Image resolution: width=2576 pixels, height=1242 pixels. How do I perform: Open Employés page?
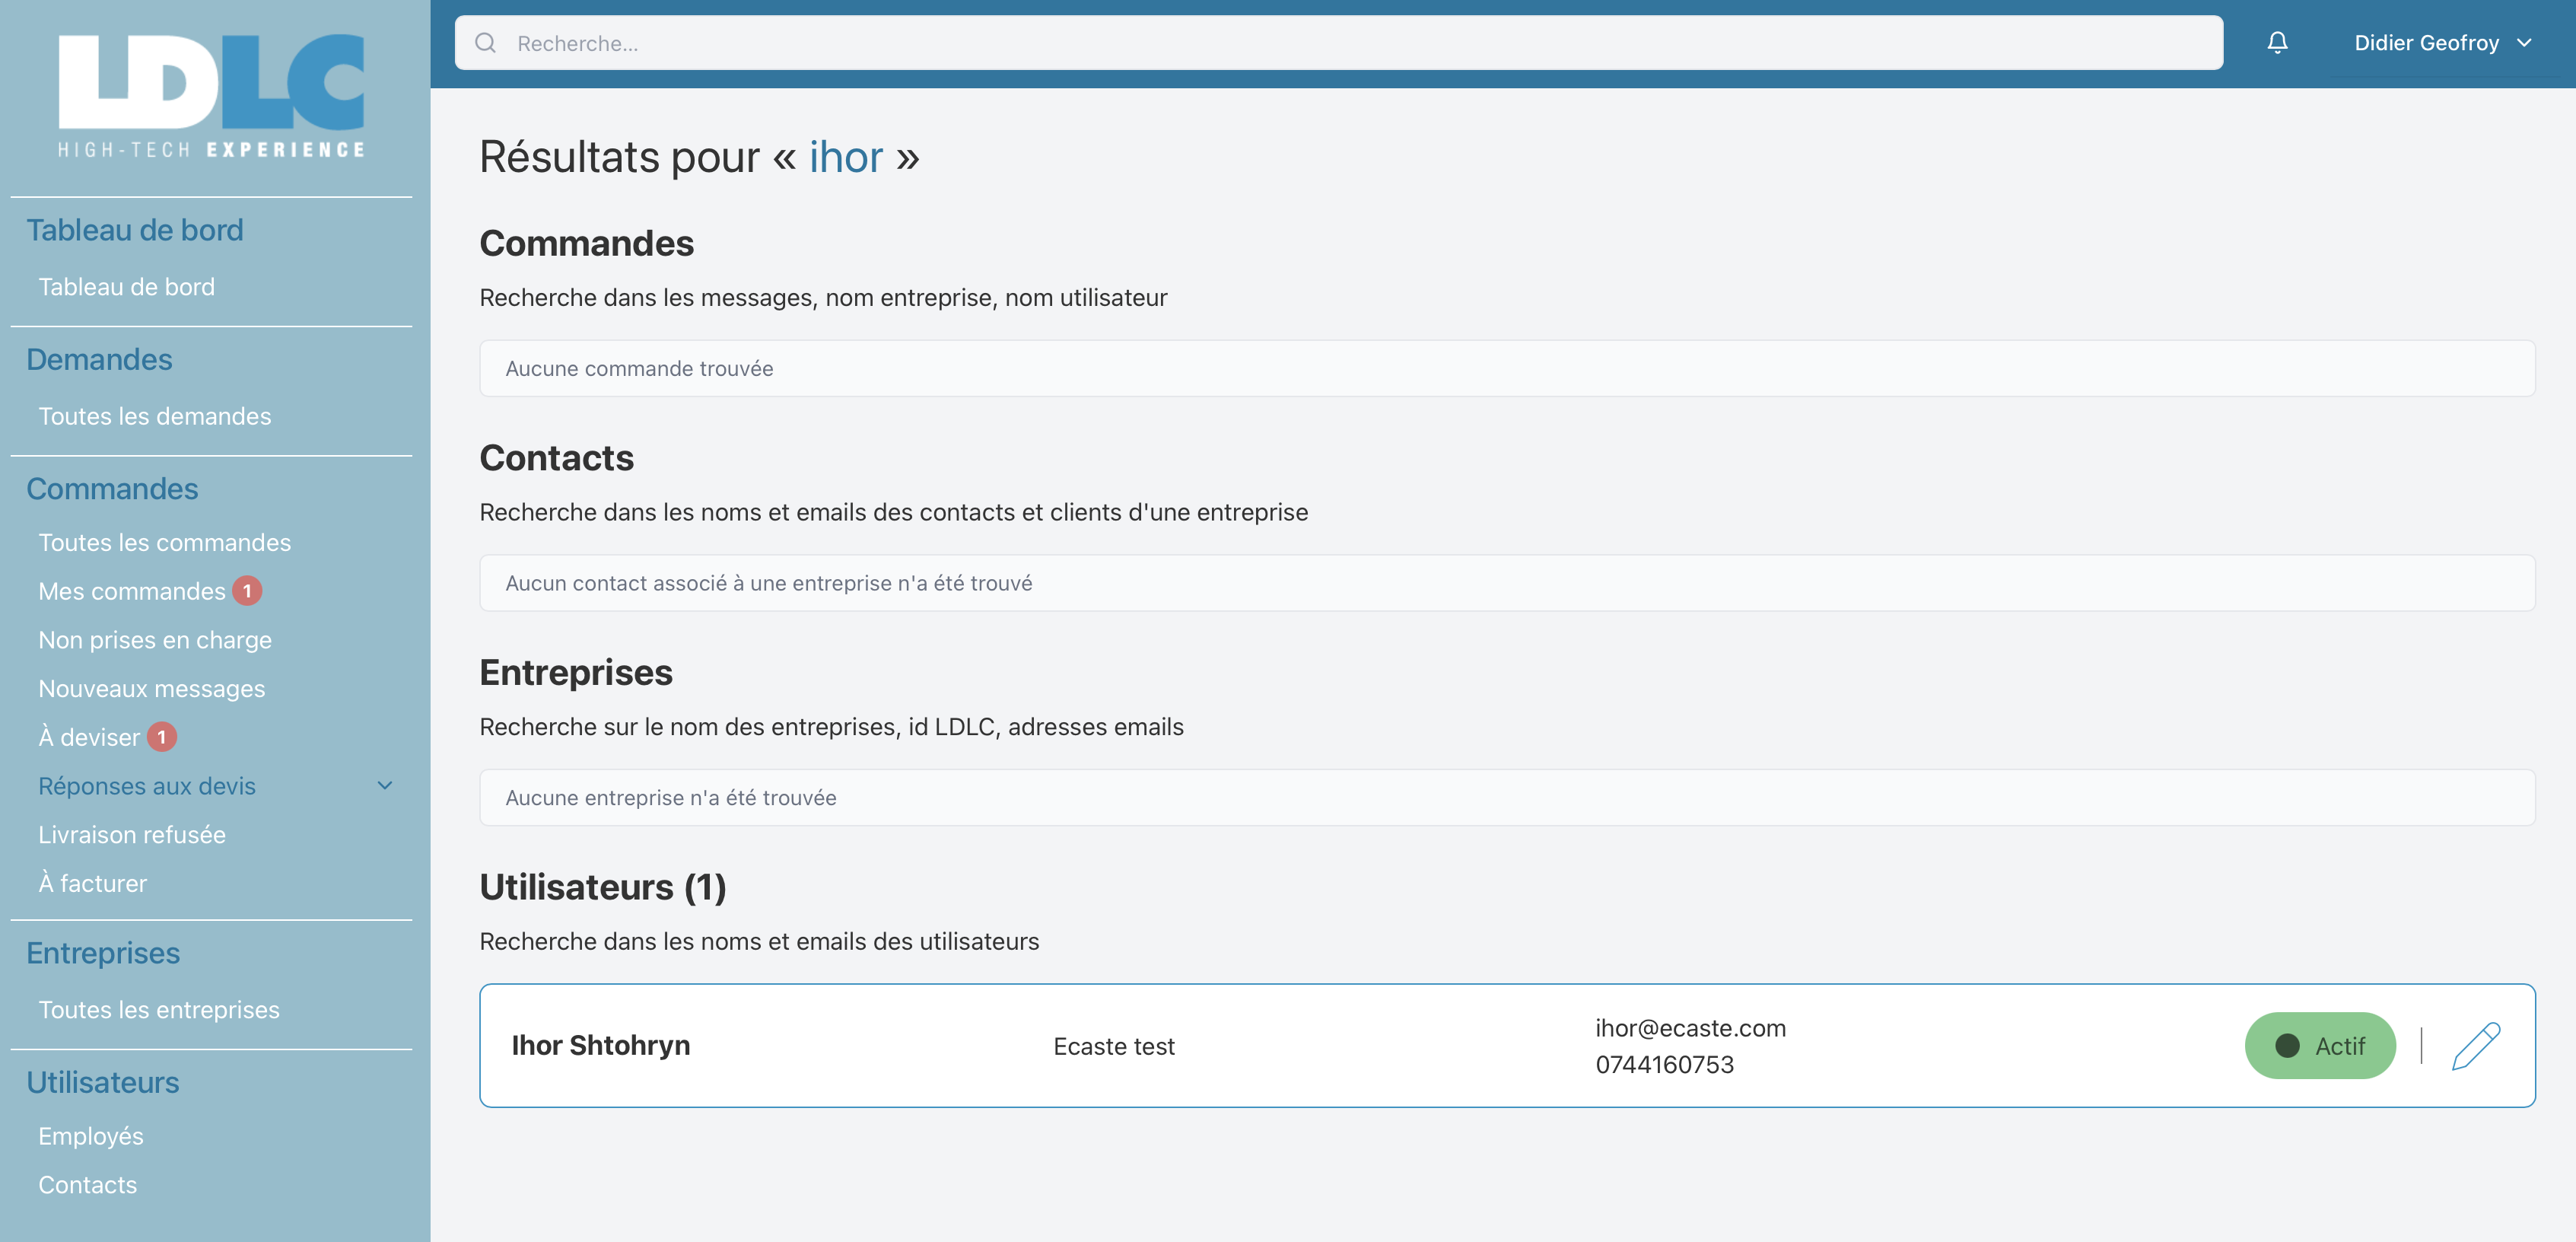coord(90,1137)
